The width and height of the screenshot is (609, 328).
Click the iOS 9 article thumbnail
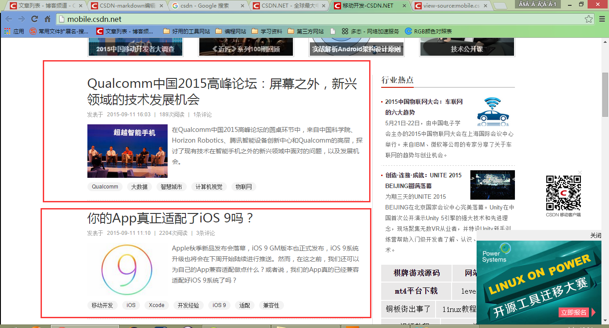click(127, 268)
